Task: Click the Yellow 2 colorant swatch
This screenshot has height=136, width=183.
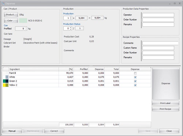Action: click(5, 85)
